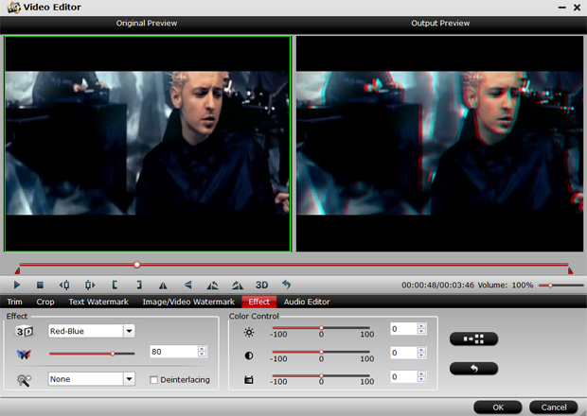587x416 pixels.
Task: Click the depth value field showing 80
Action: pyautogui.click(x=173, y=352)
